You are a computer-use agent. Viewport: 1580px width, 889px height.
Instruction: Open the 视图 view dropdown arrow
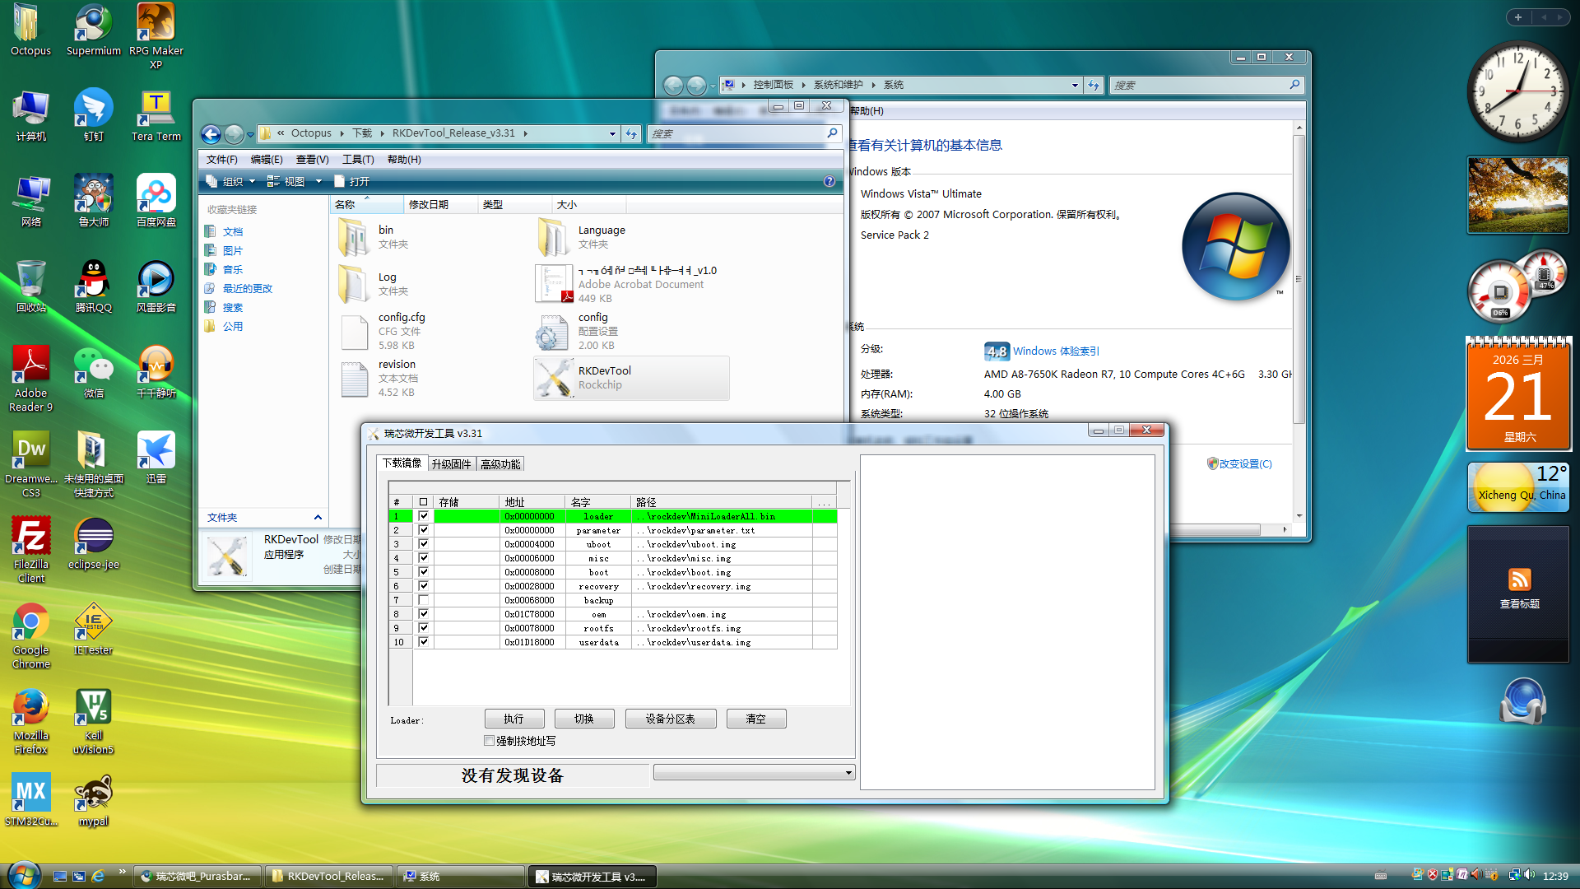pos(319,181)
